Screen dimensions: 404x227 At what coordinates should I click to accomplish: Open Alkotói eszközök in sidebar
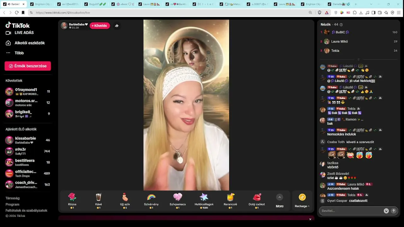pyautogui.click(x=25, y=43)
